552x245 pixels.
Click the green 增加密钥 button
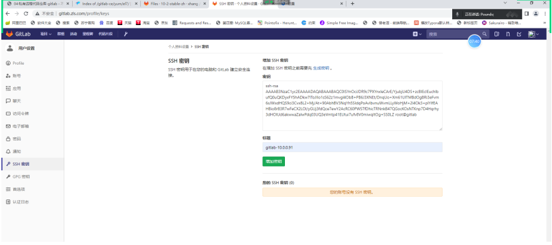(x=274, y=162)
